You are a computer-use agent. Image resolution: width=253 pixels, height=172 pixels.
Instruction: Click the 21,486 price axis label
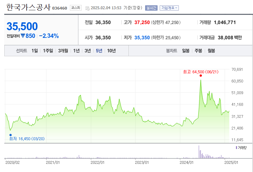(237, 128)
